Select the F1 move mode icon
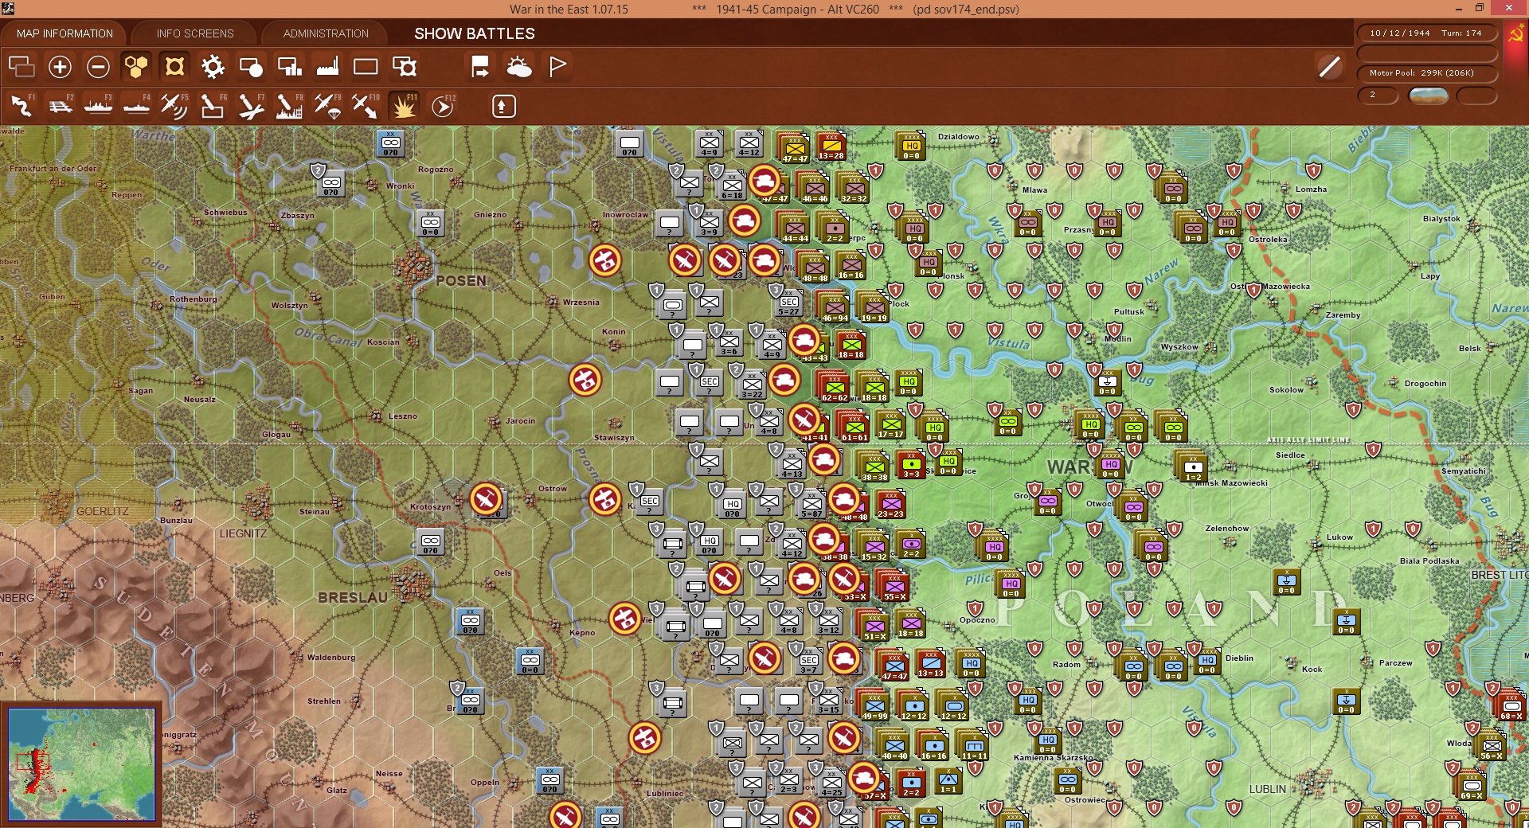 [22, 106]
